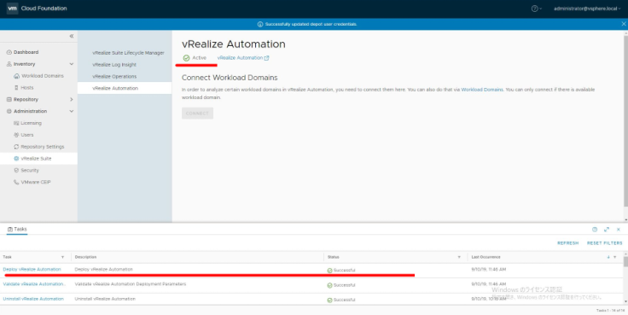
Task: Open the vRealize Automation external link
Action: pyautogui.click(x=240, y=58)
